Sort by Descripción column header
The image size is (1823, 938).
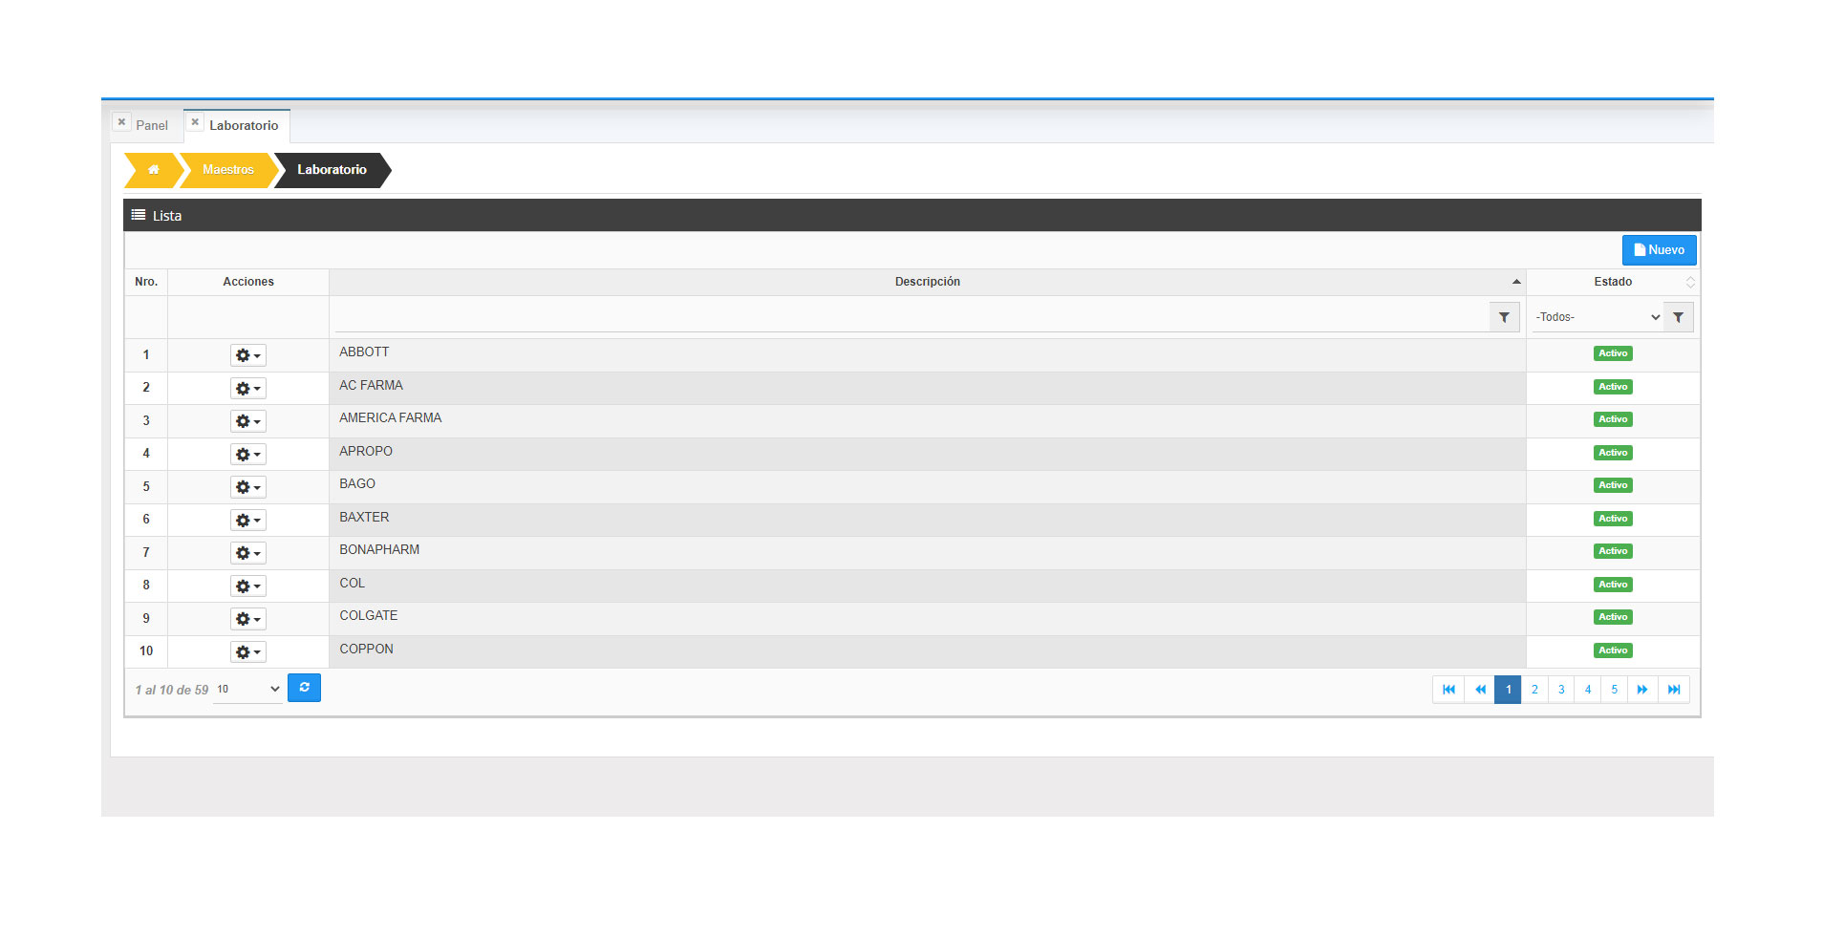tap(927, 282)
